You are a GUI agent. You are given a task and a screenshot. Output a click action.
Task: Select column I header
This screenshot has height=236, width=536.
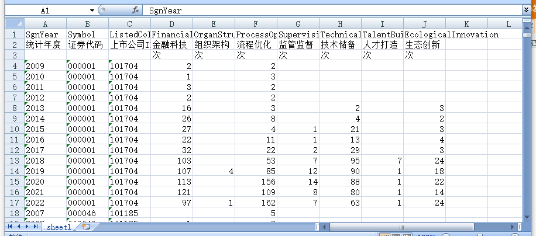[x=382, y=24]
